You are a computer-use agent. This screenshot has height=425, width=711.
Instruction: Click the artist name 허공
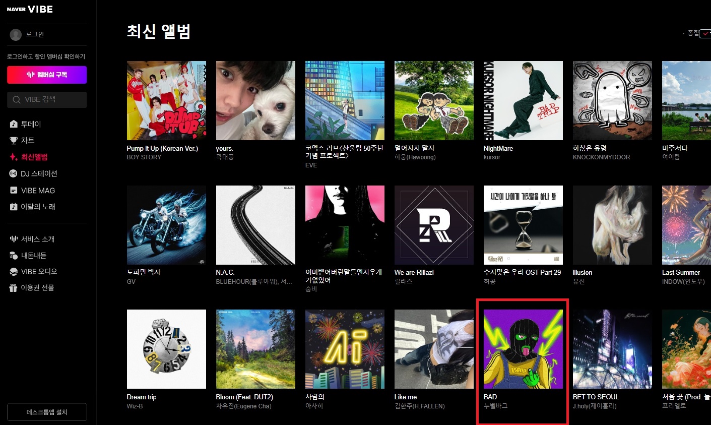pos(489,281)
